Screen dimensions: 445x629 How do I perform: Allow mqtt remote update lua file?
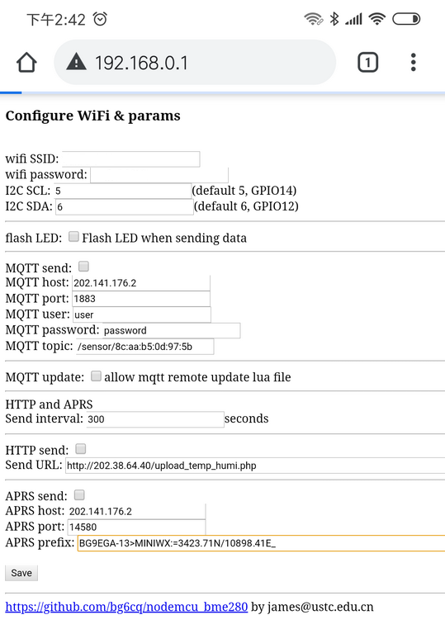tap(96, 376)
